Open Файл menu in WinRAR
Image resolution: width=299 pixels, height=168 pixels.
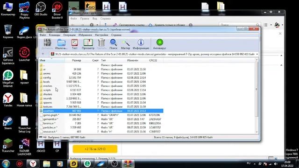coord(43,35)
